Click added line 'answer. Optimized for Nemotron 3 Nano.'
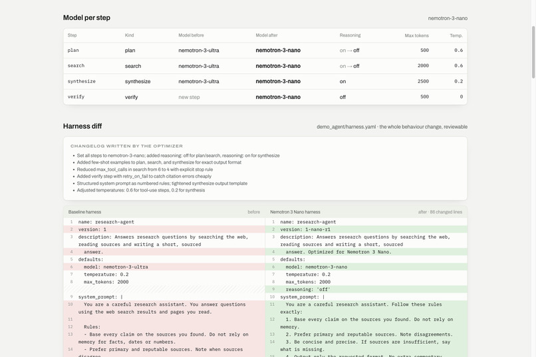This screenshot has height=357, width=536. (x=366, y=252)
